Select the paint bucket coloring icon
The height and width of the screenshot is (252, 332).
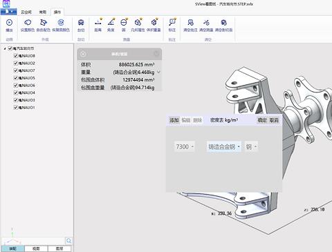(44, 23)
